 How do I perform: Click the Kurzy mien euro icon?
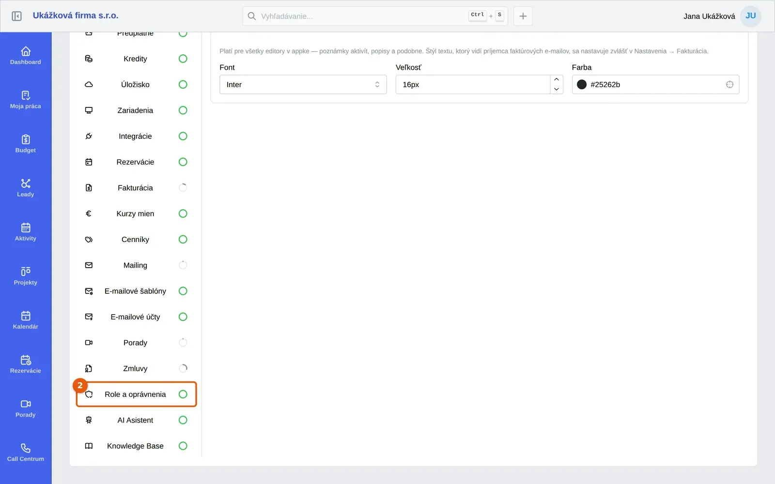[89, 213]
